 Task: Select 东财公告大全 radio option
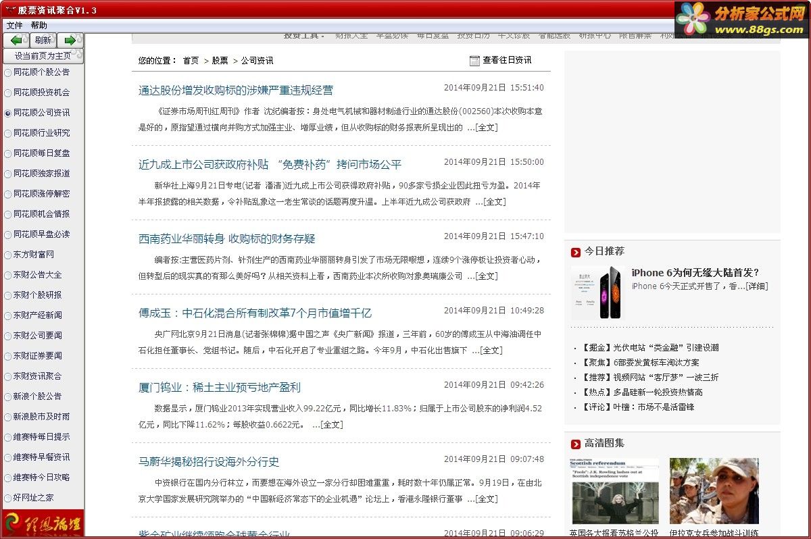click(8, 275)
